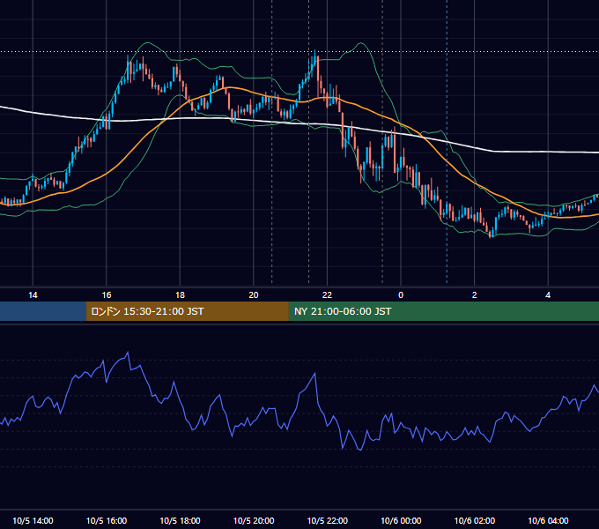The image size is (599, 529).
Task: Click the 16 hour axis label
Action: pos(107,295)
